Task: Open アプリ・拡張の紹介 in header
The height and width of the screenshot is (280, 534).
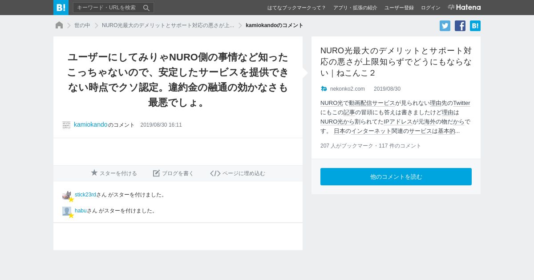Action: coord(355,8)
